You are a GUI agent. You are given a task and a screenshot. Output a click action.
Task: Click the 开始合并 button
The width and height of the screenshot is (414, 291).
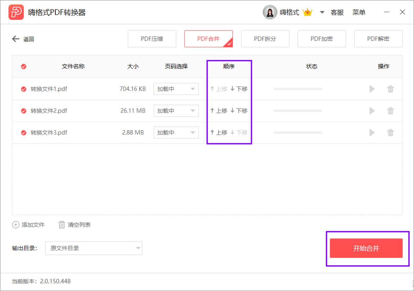366,248
